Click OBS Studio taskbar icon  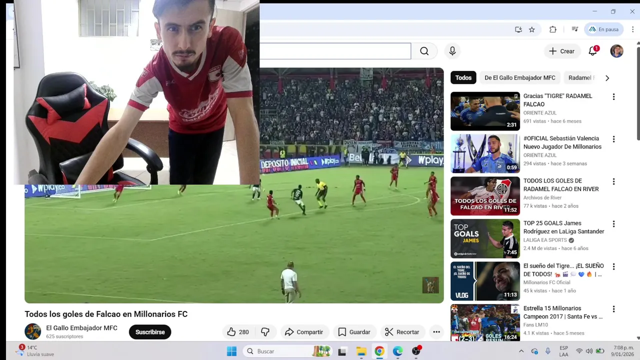[416, 351]
